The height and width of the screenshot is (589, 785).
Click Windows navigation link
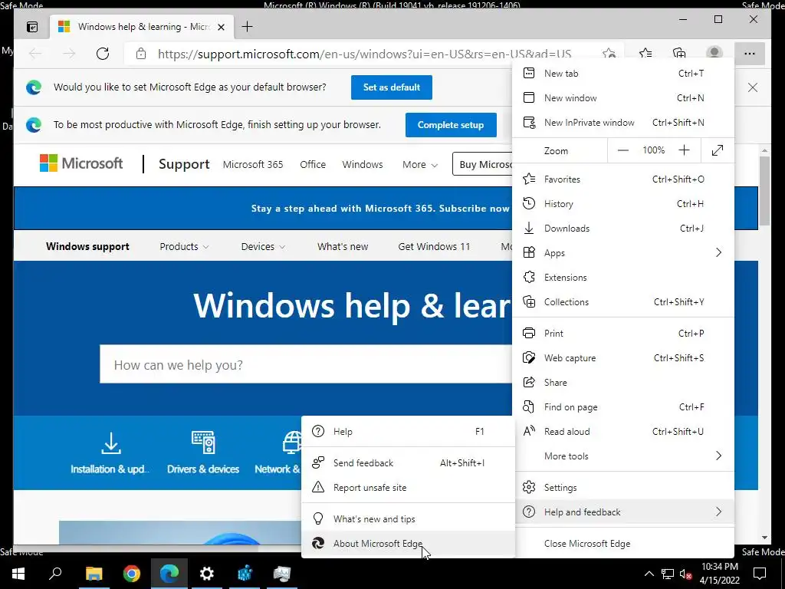363,164
